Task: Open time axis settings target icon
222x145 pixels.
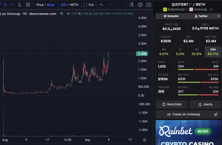Action: point(144,140)
